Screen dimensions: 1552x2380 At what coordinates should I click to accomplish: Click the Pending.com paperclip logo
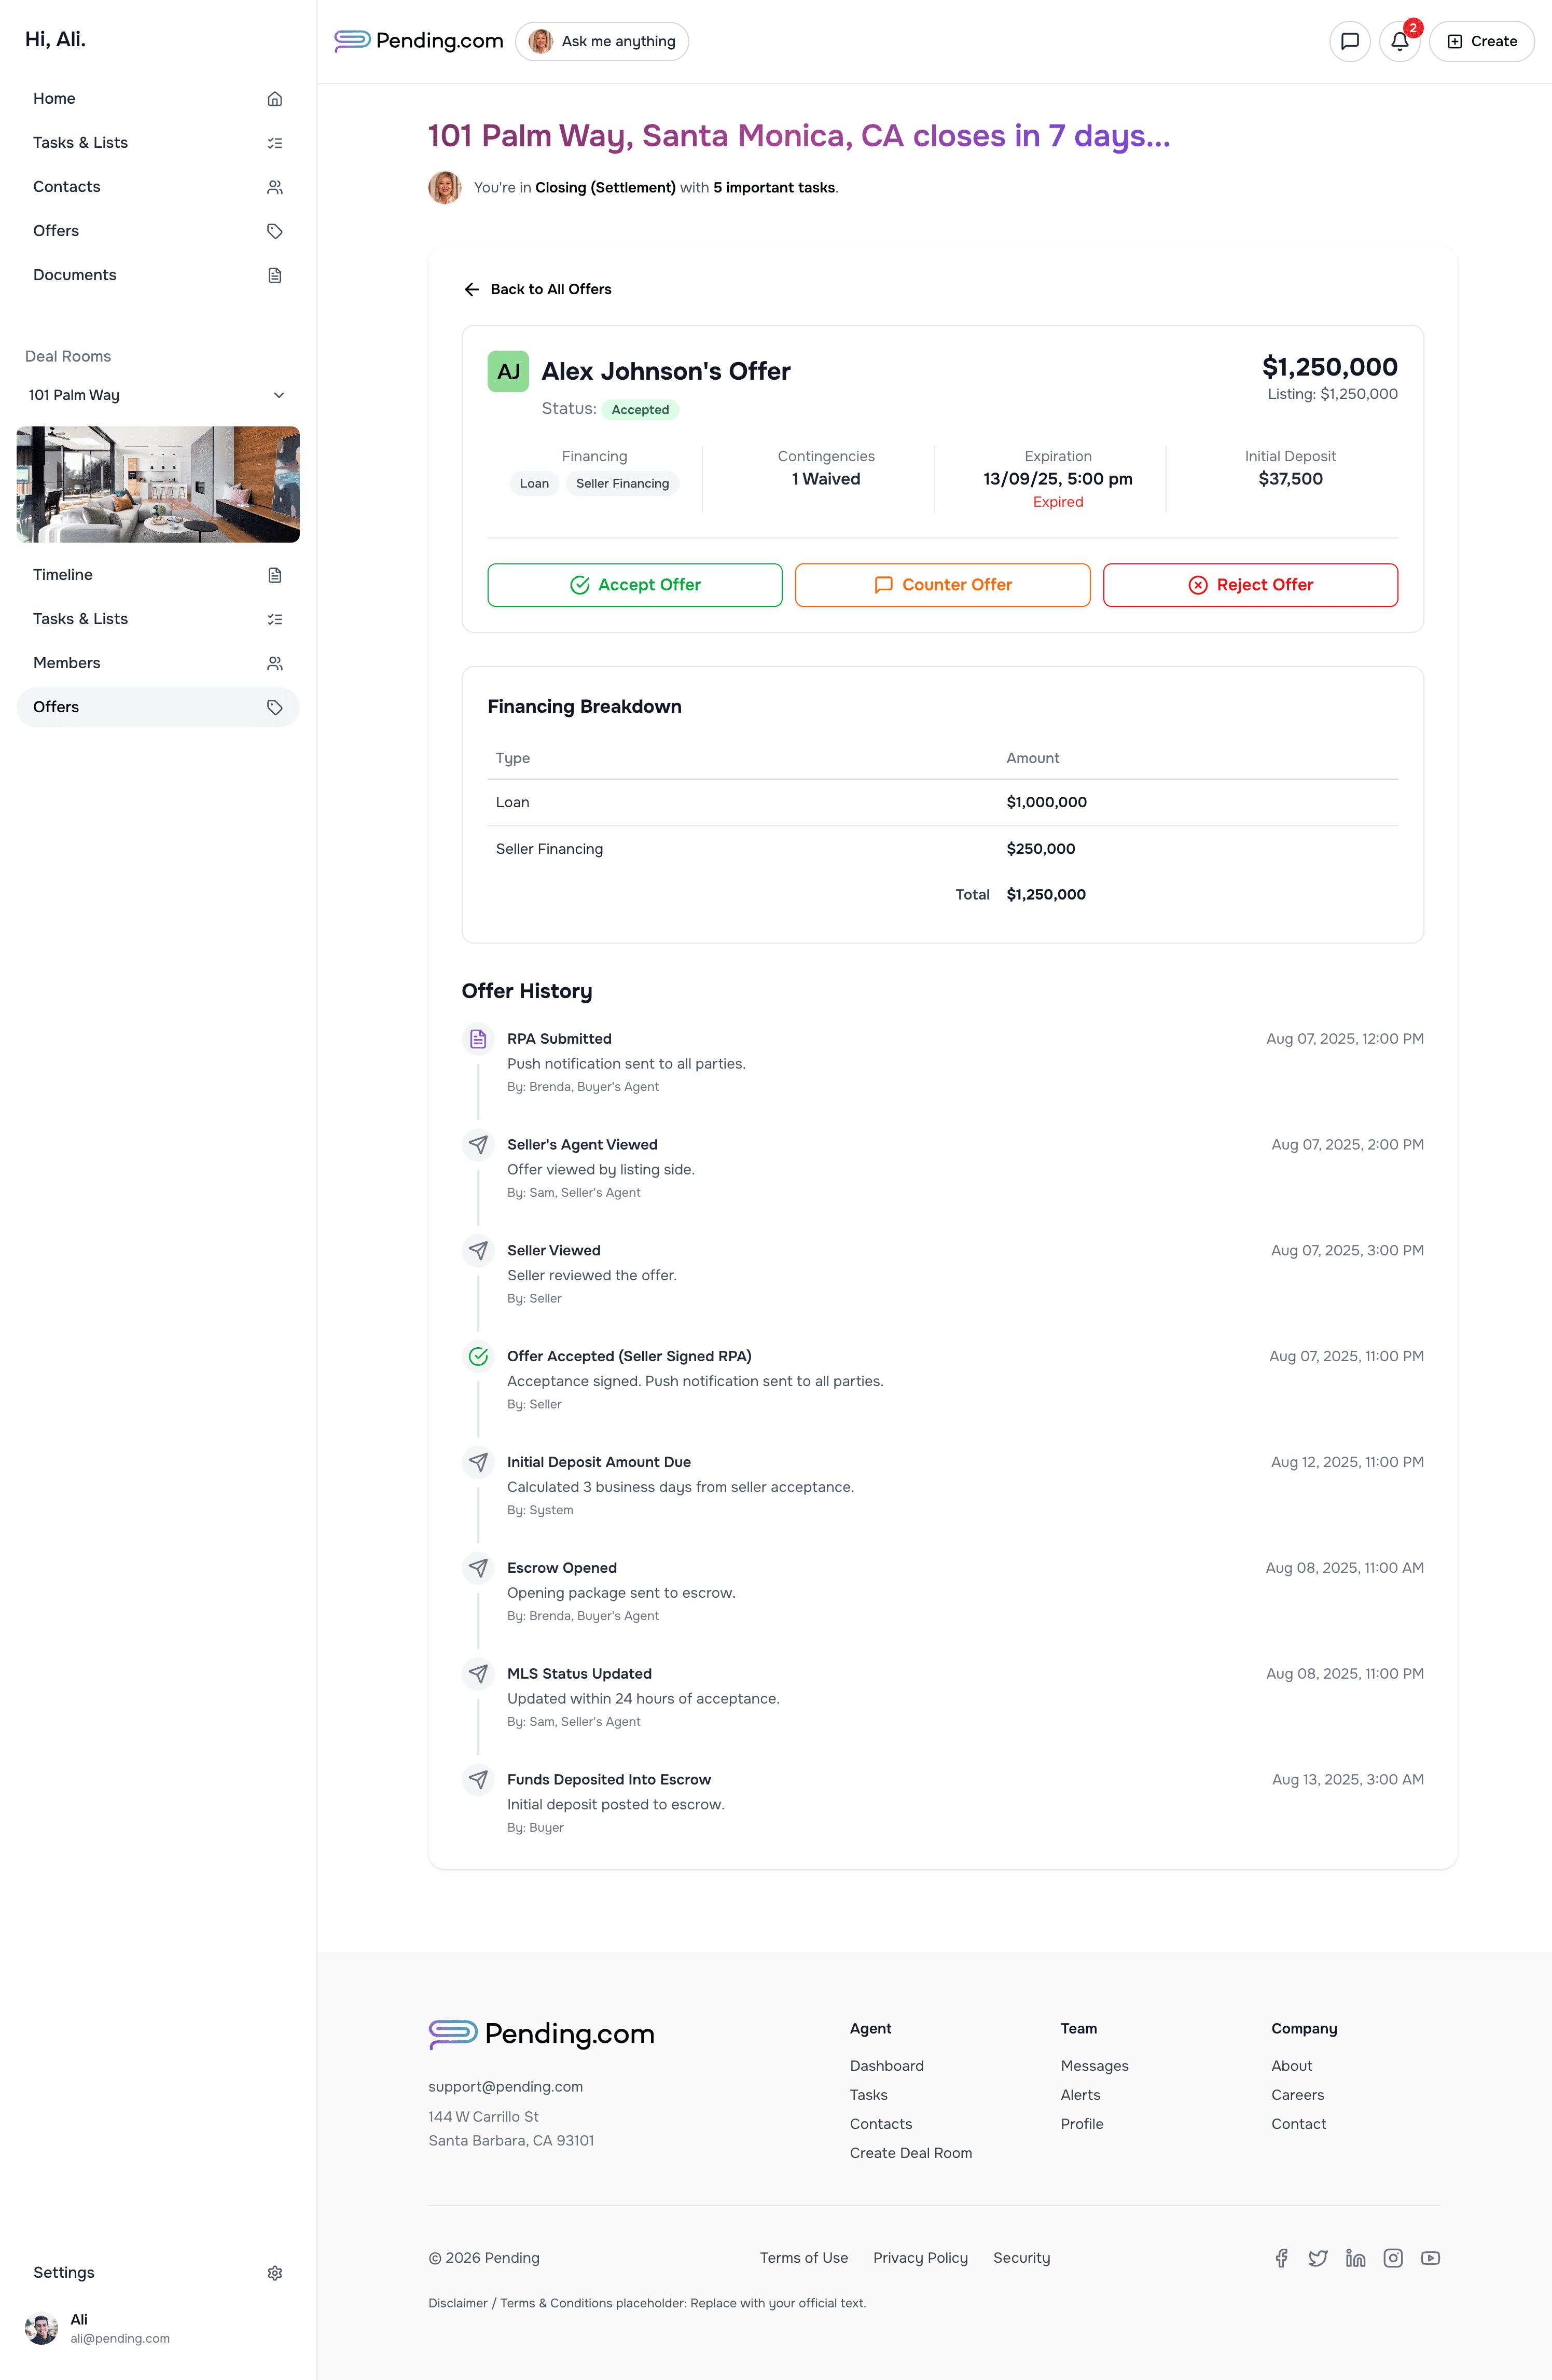point(351,41)
